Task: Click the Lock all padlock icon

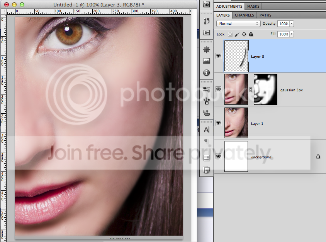Action: [250, 34]
